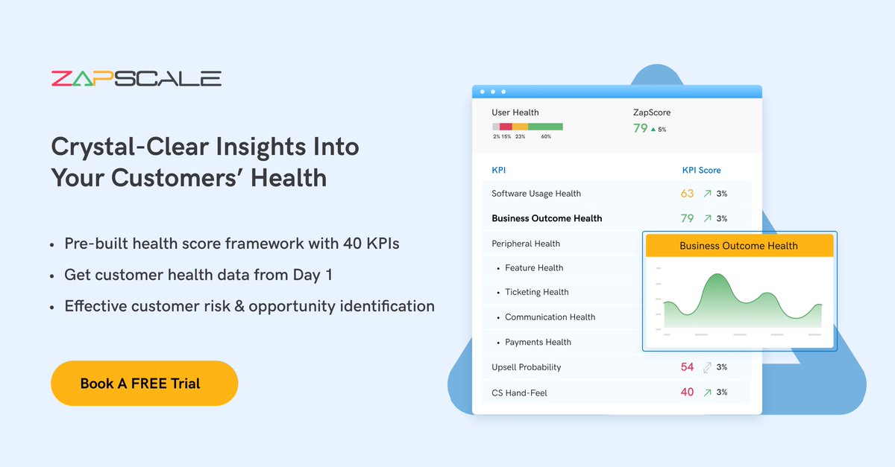This screenshot has height=467, width=895.
Task: Click the green triangle beside ZapScore 5%
Action: [653, 130]
